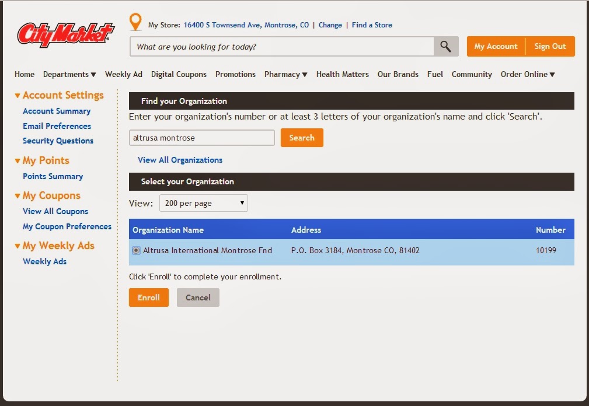Click the magnifying glass search icon
This screenshot has height=406, width=589.
tap(446, 47)
